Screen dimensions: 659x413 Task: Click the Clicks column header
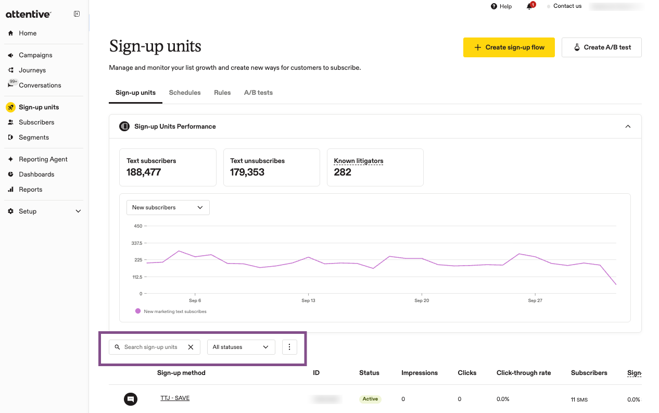467,373
